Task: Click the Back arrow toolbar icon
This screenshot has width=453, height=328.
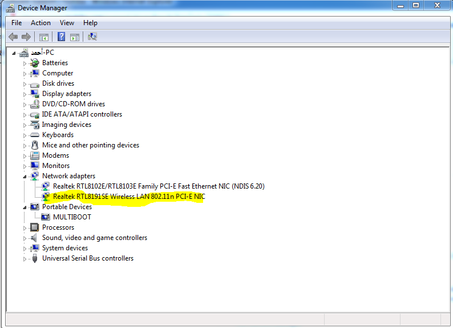Action: pyautogui.click(x=13, y=37)
